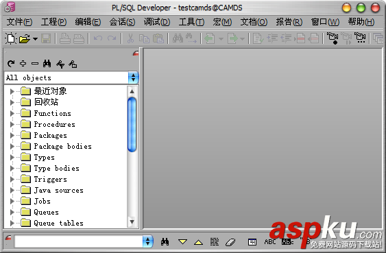Click the Save floppy disk icon
This screenshot has height=253, width=386.
point(46,38)
